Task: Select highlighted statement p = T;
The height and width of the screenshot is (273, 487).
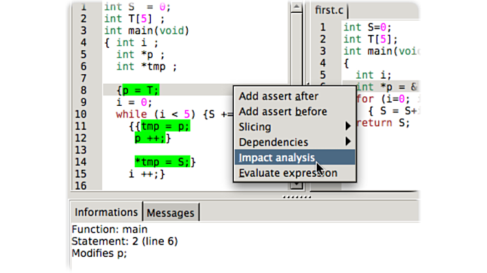Action: 141,90
